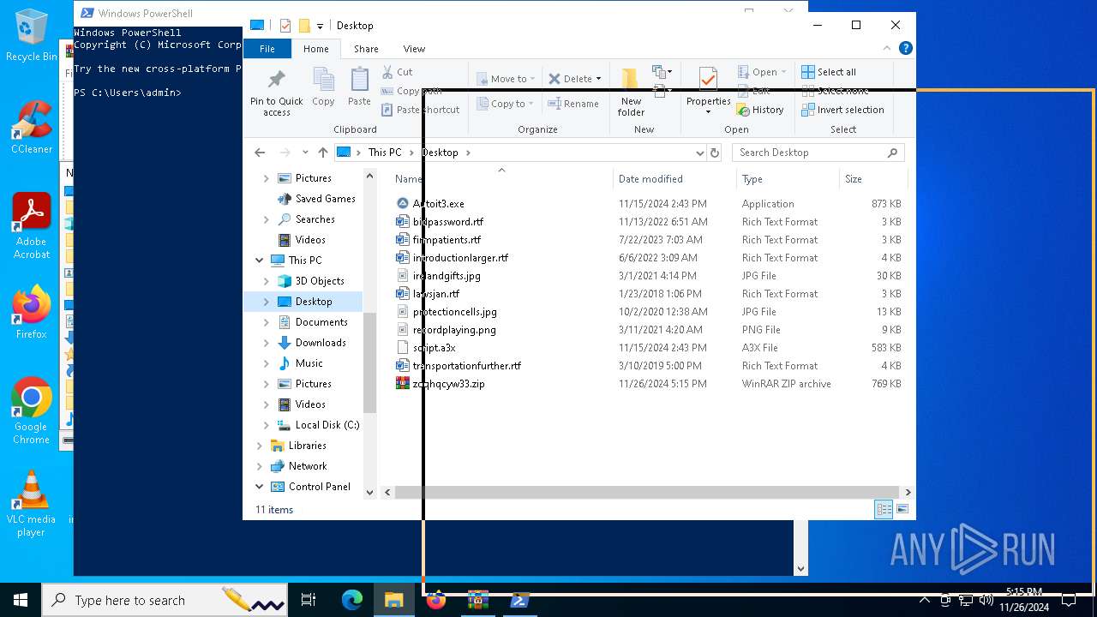Image resolution: width=1097 pixels, height=617 pixels.
Task: Click Paste shortcut in Clipboard group
Action: (421, 110)
